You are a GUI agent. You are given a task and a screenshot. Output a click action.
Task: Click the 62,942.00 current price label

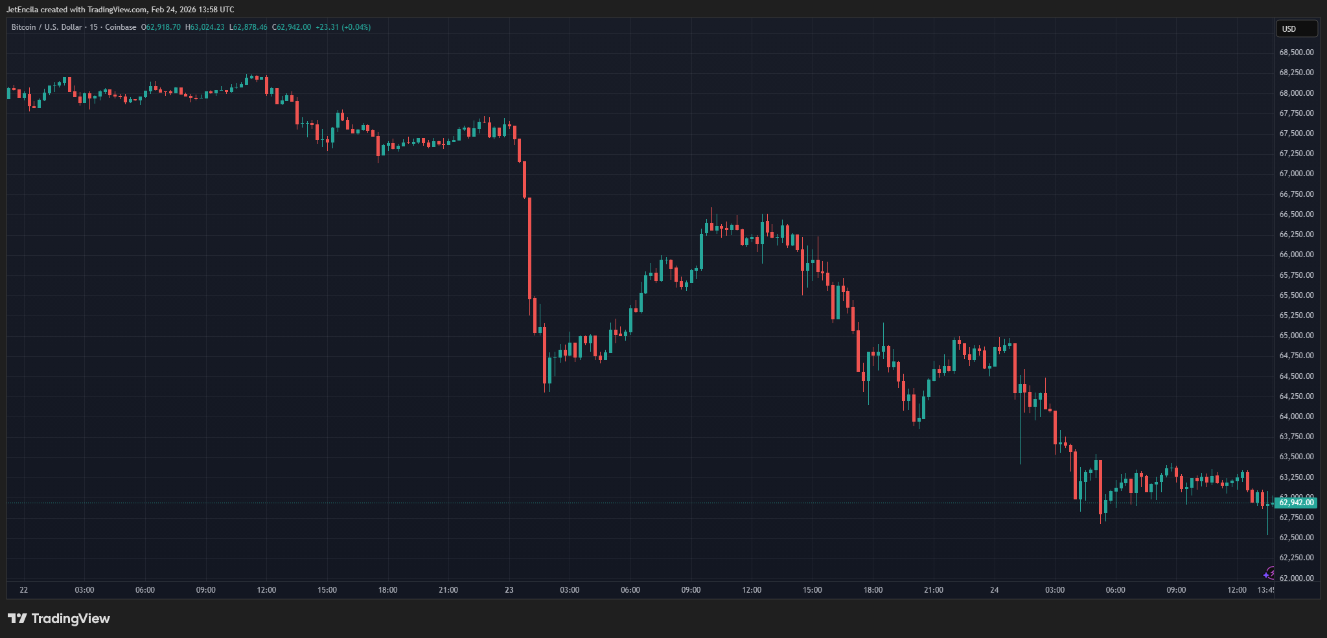coord(1296,503)
